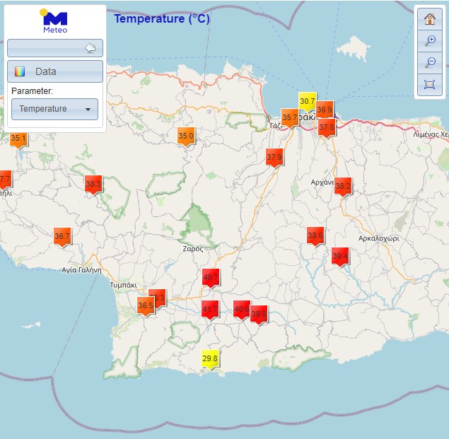
Task: Open the 38.2 station marker near Αρχάνες
Action: tap(343, 187)
